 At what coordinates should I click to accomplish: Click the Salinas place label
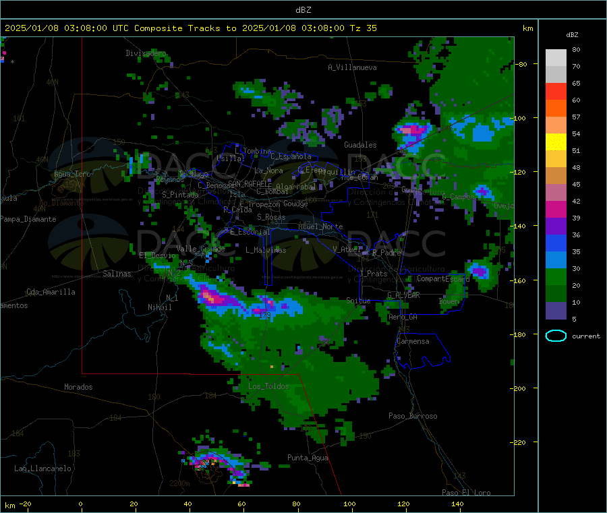[117, 274]
